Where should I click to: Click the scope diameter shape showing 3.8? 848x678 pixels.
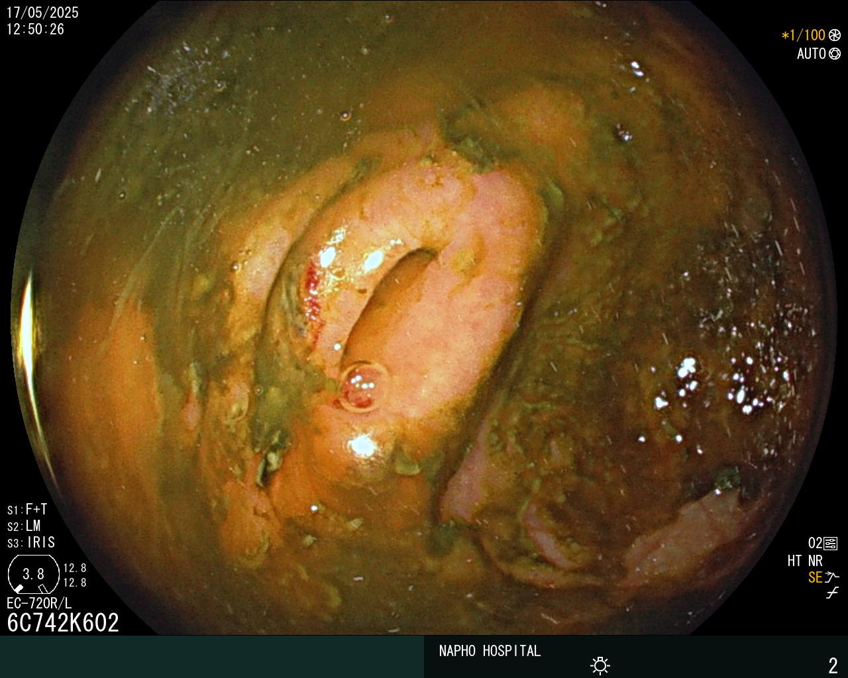point(33,574)
